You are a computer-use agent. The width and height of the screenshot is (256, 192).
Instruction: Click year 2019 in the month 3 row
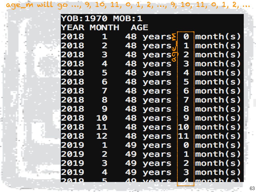pyautogui.click(x=72, y=163)
